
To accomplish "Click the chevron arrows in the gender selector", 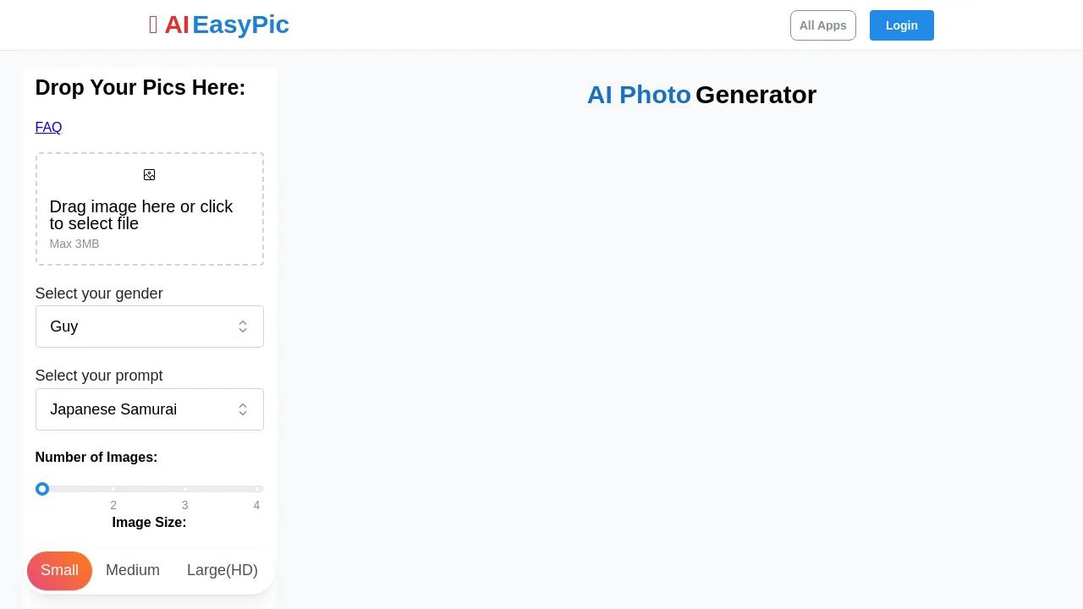I will [243, 326].
